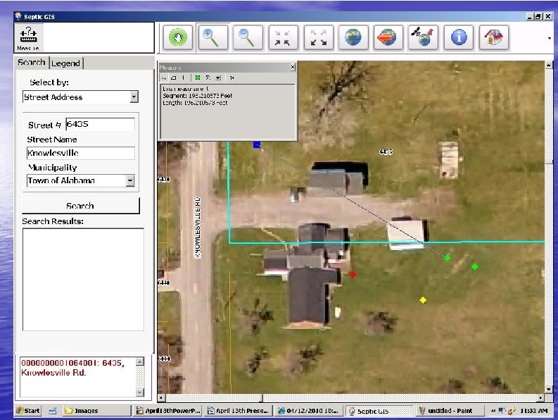Switch to the Legend tab
Image resolution: width=558 pixels, height=420 pixels.
(x=66, y=63)
